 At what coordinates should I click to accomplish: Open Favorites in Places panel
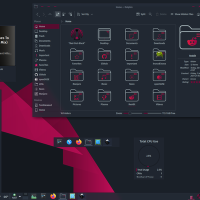click(46, 65)
